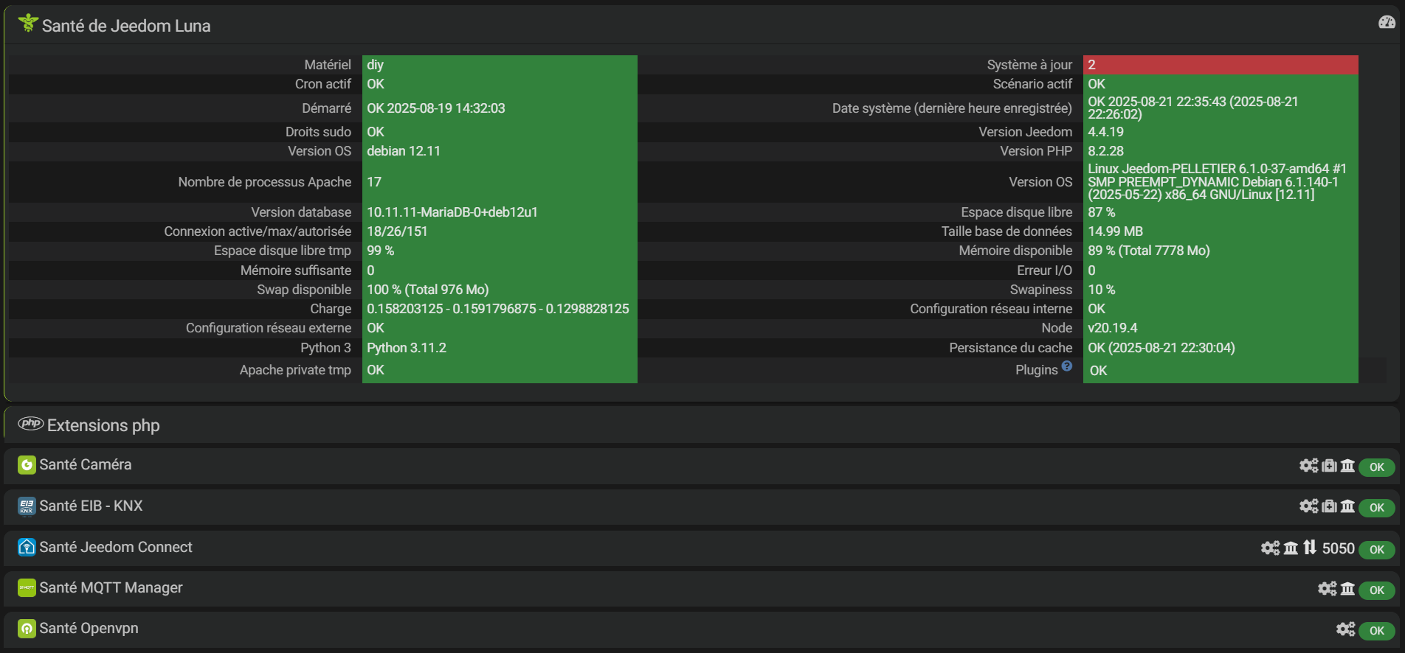Click the bank building icon for Santé Jeedom Connect
The width and height of the screenshot is (1405, 653).
click(1291, 548)
